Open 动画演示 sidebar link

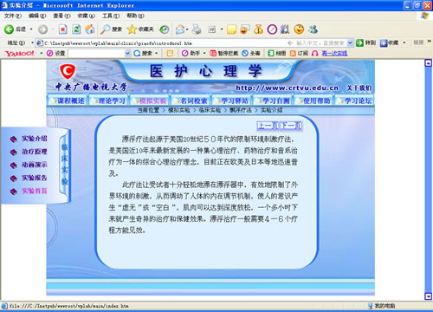35,165
